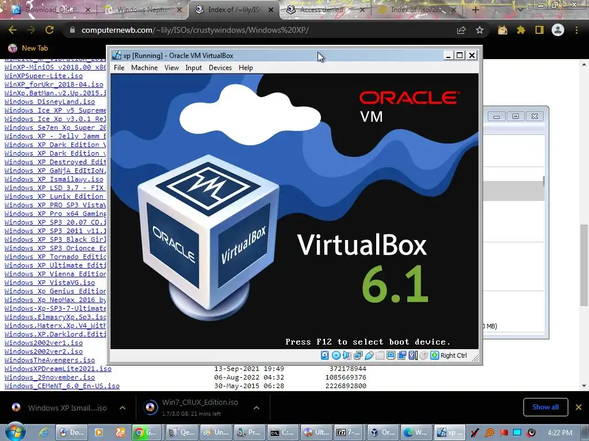Screen dimensions: 589x441
Task: Open WindowsXPDreamLite2021.iso link
Action: point(58,369)
